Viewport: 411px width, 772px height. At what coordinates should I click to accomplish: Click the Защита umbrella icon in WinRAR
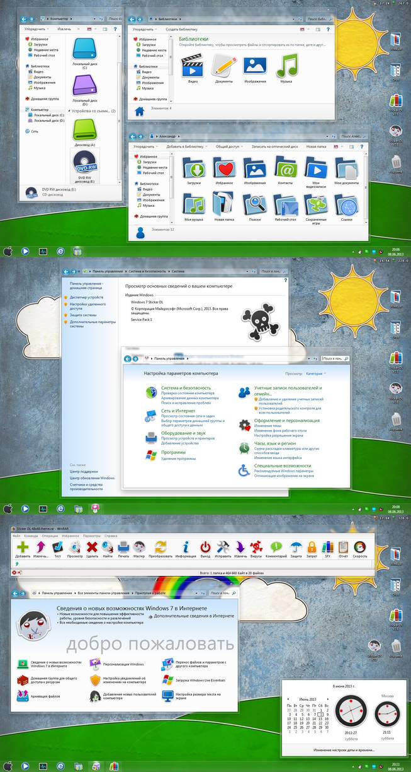click(x=296, y=547)
